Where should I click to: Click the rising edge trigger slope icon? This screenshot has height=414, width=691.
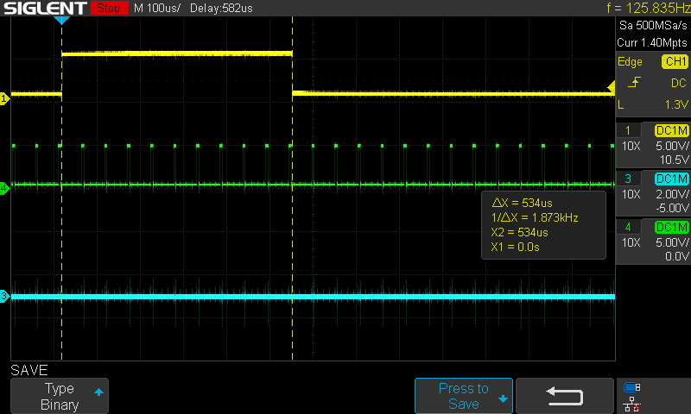click(635, 83)
